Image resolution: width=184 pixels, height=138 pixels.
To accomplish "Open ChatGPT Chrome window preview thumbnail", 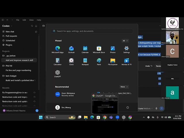I will tap(105, 106).
